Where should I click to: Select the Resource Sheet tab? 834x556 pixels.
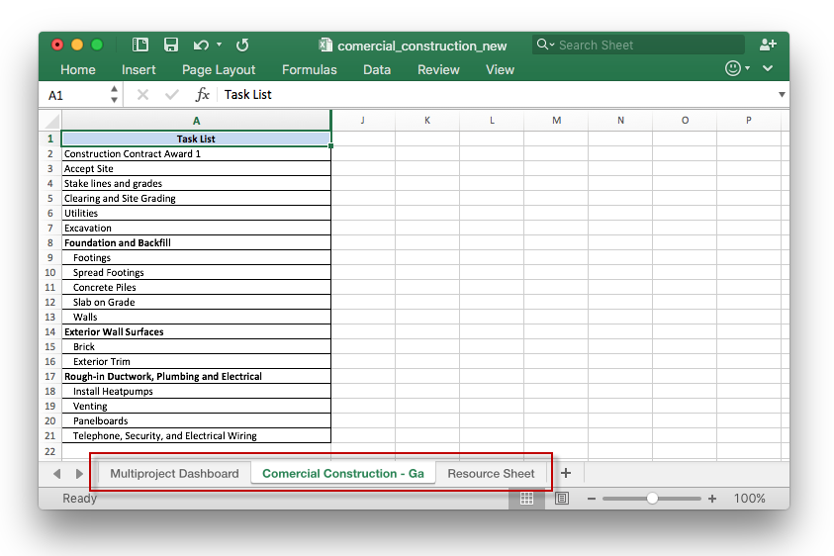coord(491,473)
